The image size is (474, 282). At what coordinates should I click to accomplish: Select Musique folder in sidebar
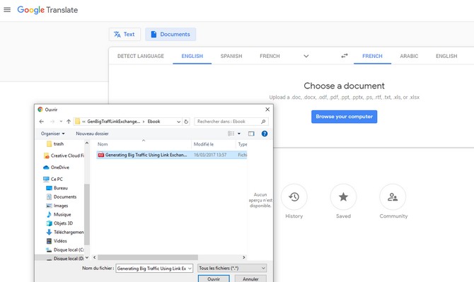pyautogui.click(x=59, y=214)
